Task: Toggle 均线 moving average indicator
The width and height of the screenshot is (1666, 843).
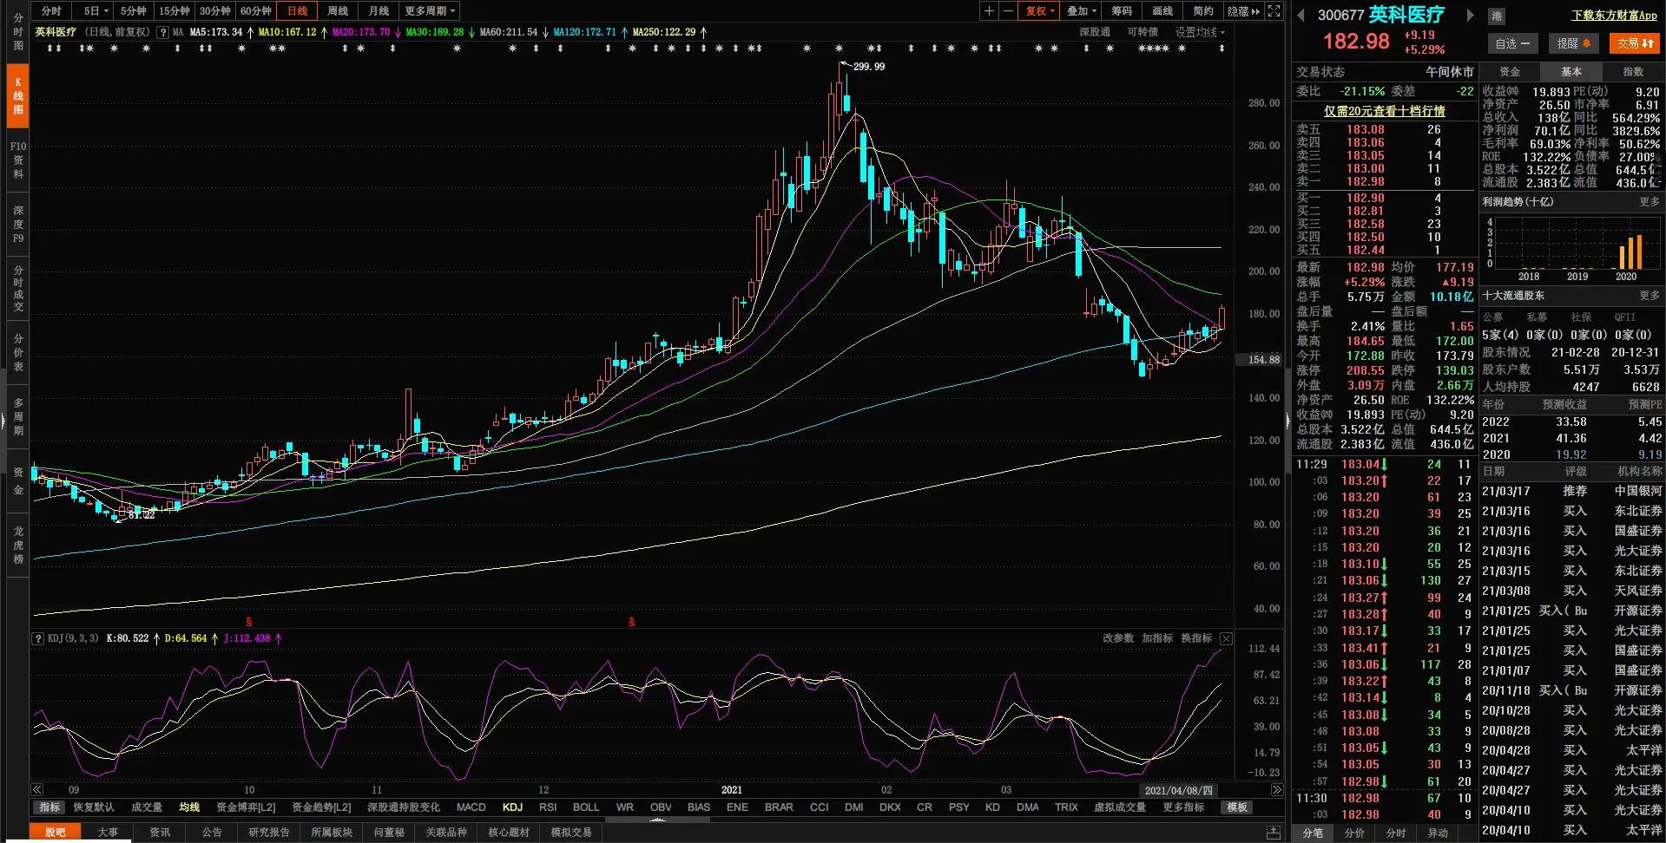Action: coord(189,807)
